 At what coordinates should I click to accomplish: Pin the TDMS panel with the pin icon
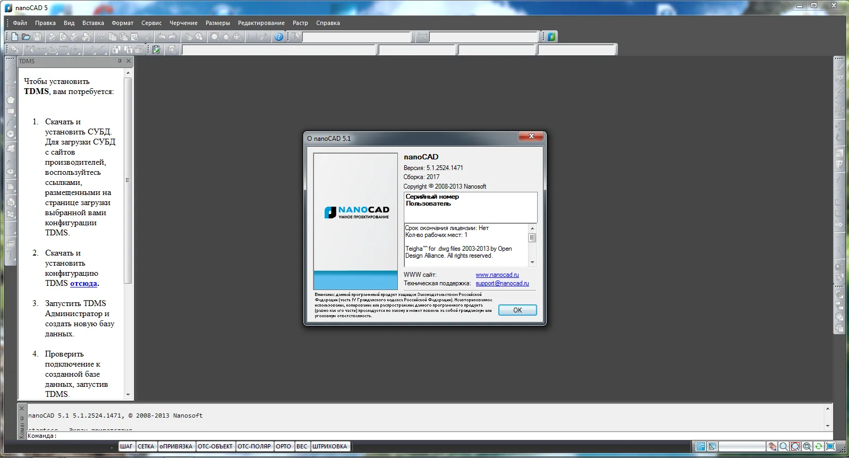[120, 61]
